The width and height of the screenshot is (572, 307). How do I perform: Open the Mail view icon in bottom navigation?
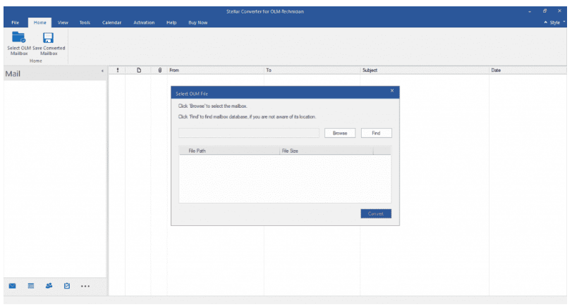pyautogui.click(x=13, y=286)
